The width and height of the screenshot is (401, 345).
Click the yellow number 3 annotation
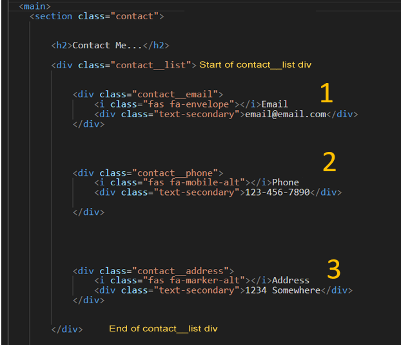(333, 268)
